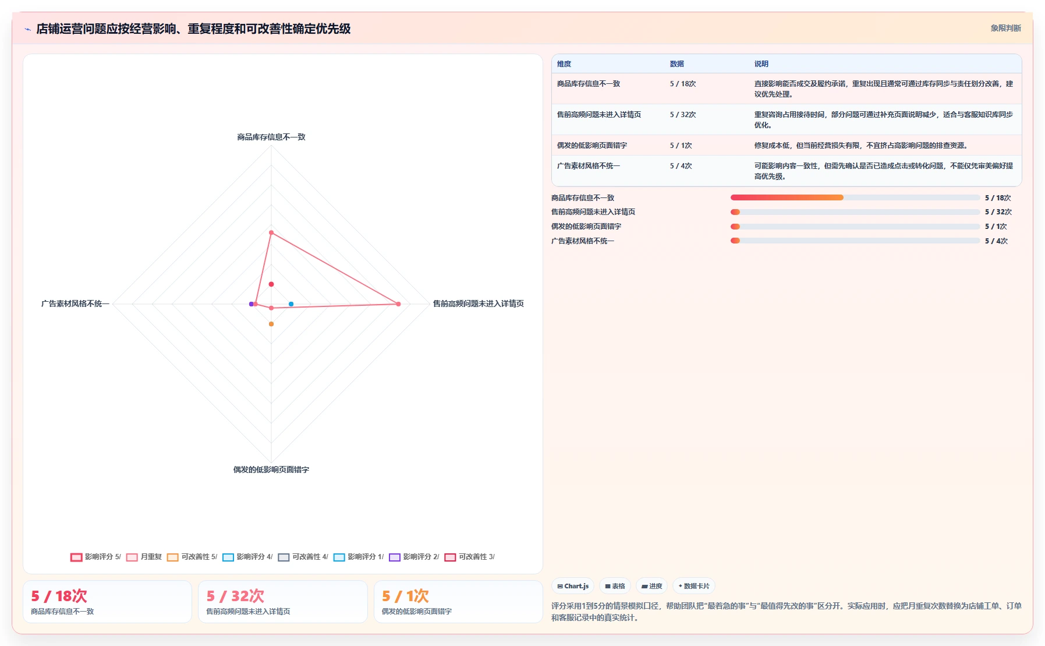The height and width of the screenshot is (646, 1045).
Task: Click the 数据卡片 chip
Action: 694,586
